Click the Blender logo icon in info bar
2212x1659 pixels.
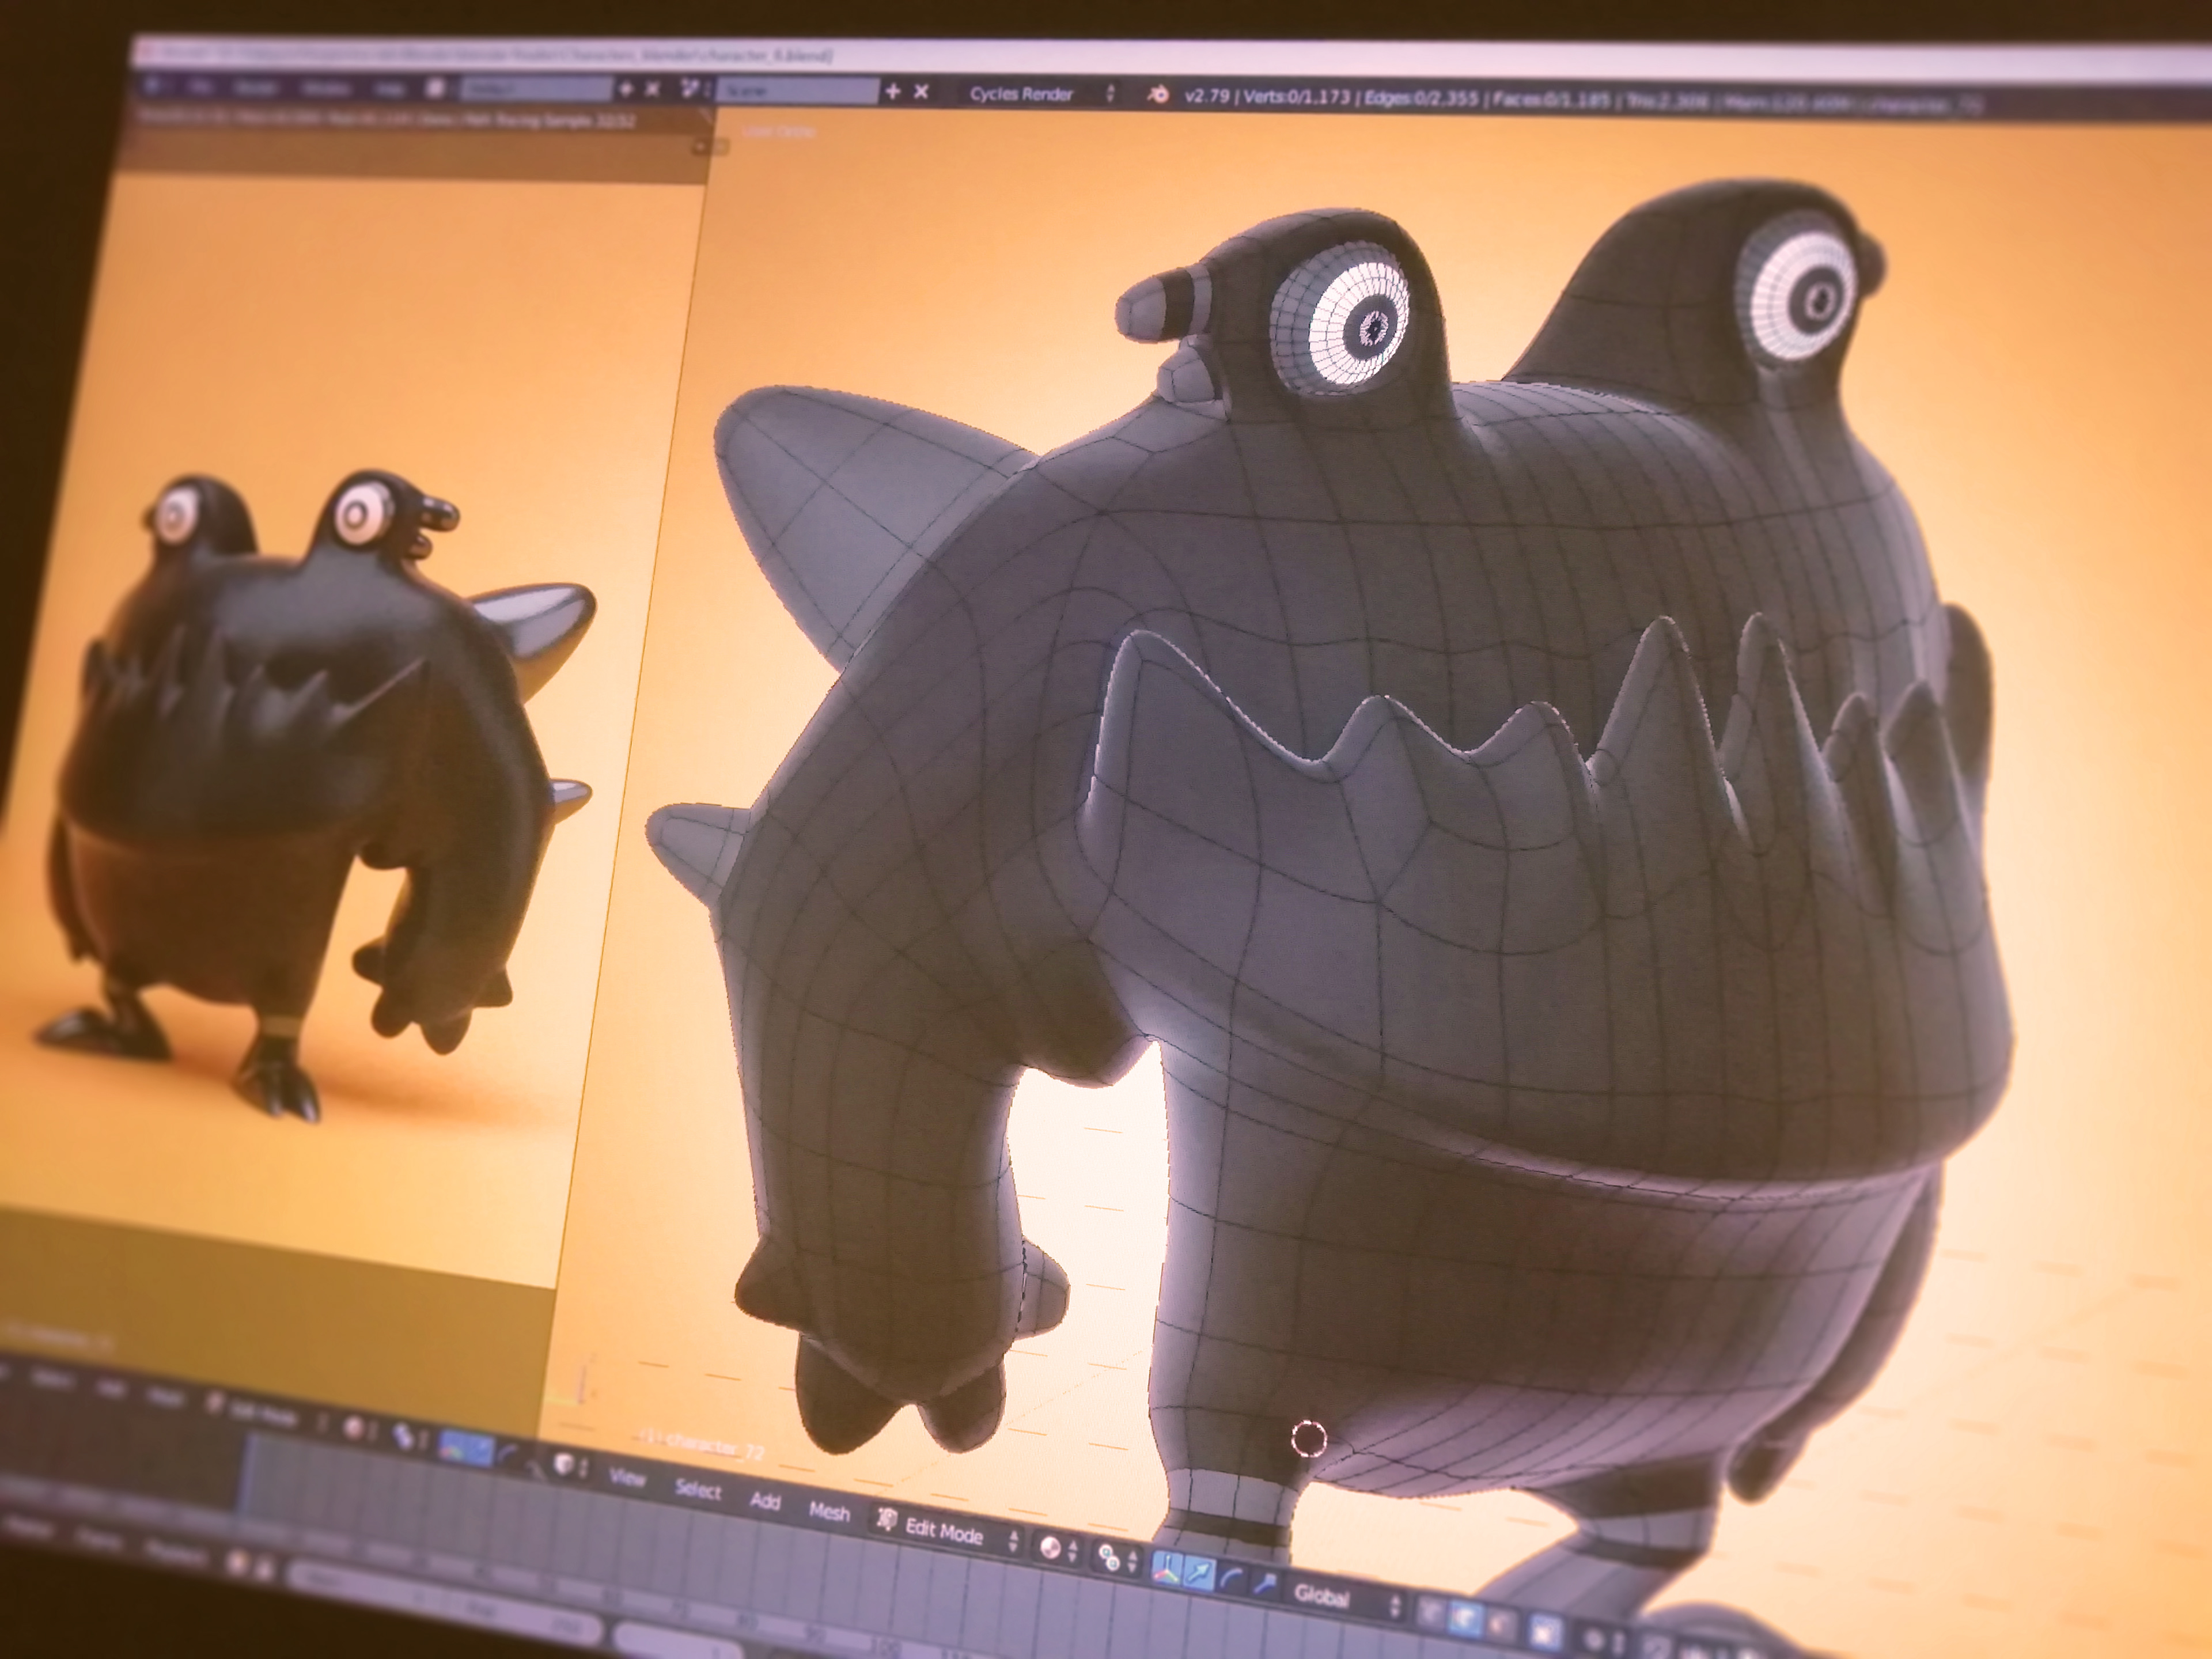(x=1158, y=95)
